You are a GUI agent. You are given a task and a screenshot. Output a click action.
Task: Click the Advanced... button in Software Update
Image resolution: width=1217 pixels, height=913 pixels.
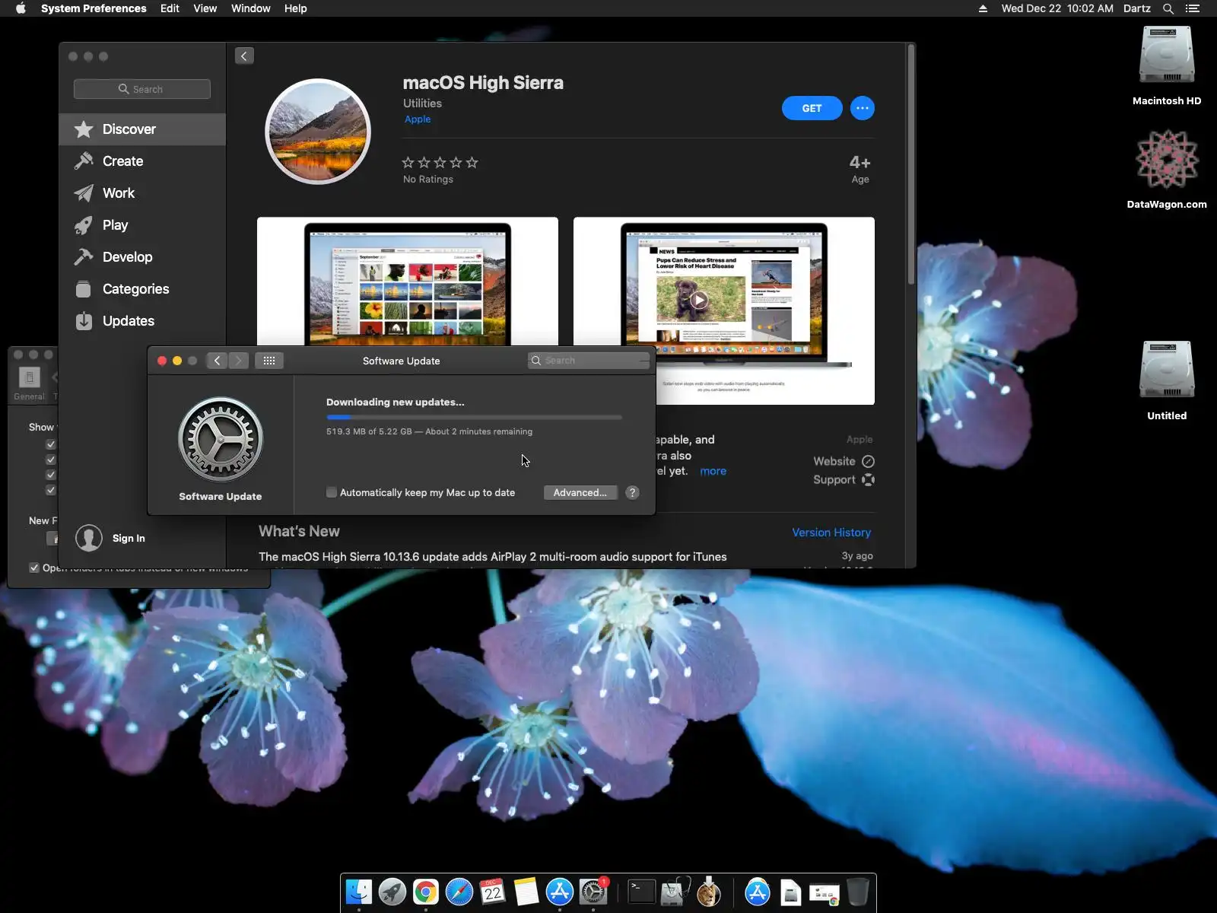point(580,492)
